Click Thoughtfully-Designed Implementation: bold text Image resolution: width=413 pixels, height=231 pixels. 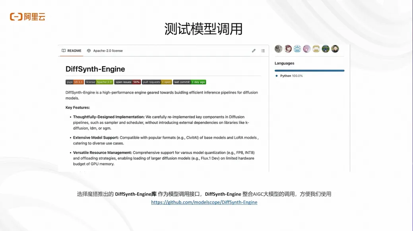pyautogui.click(x=109, y=117)
